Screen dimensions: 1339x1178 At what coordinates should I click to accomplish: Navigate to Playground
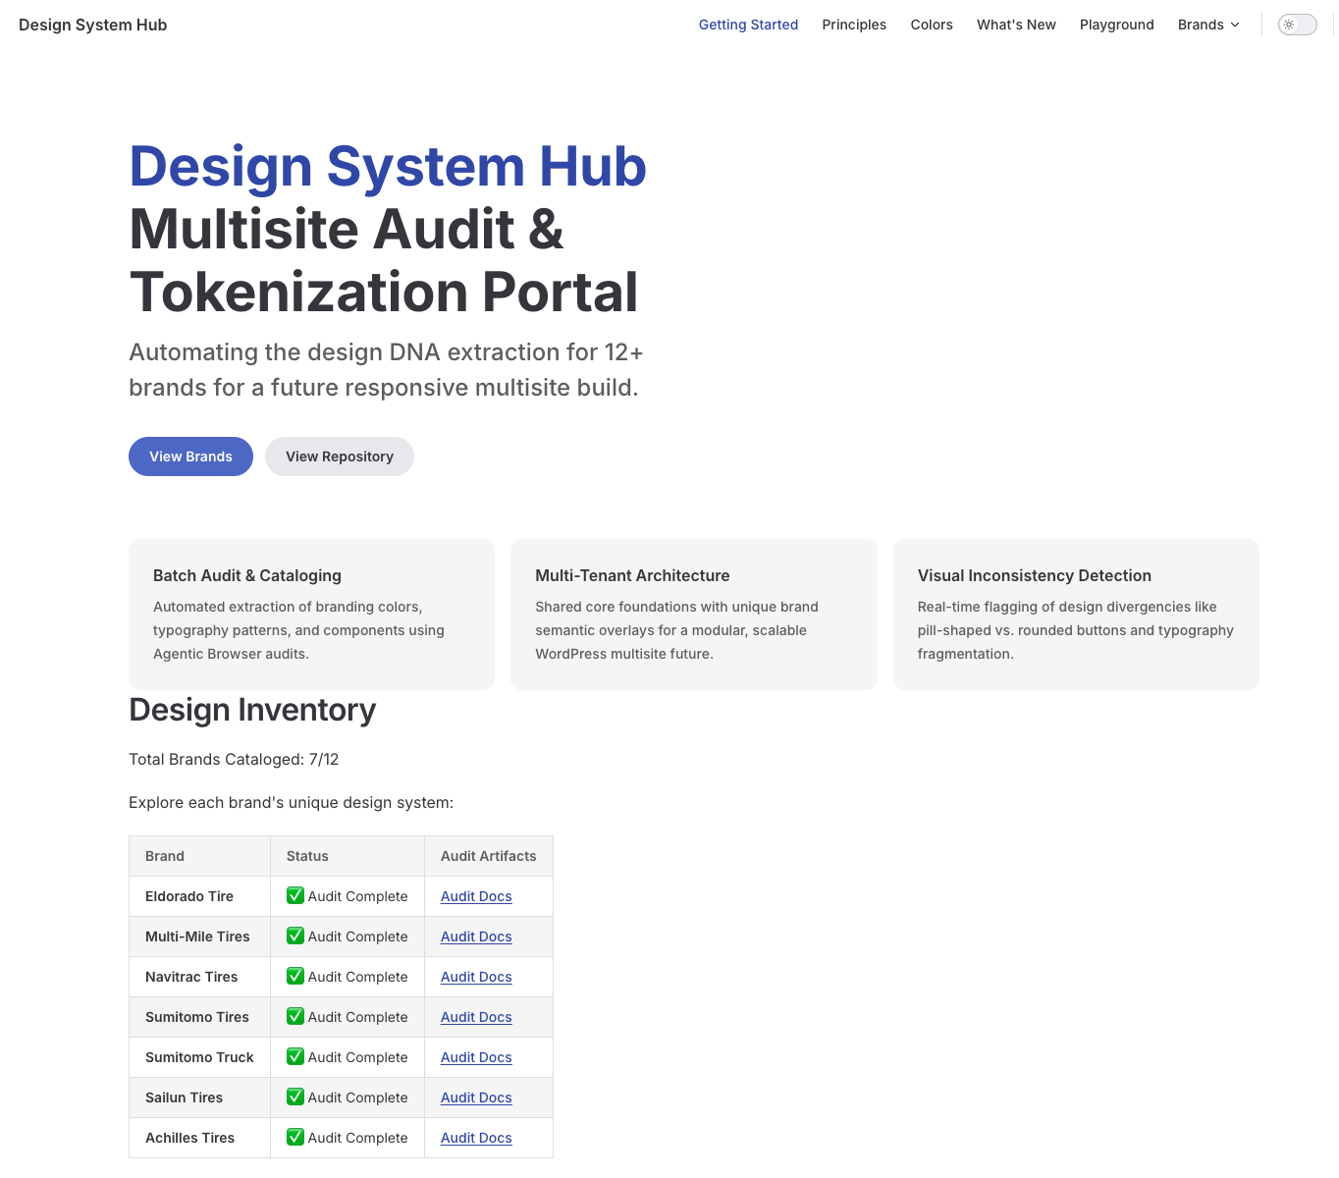pos(1117,25)
